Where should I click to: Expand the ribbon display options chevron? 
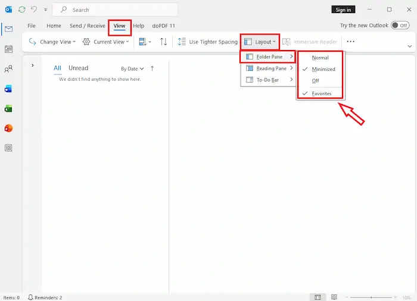coord(410,46)
